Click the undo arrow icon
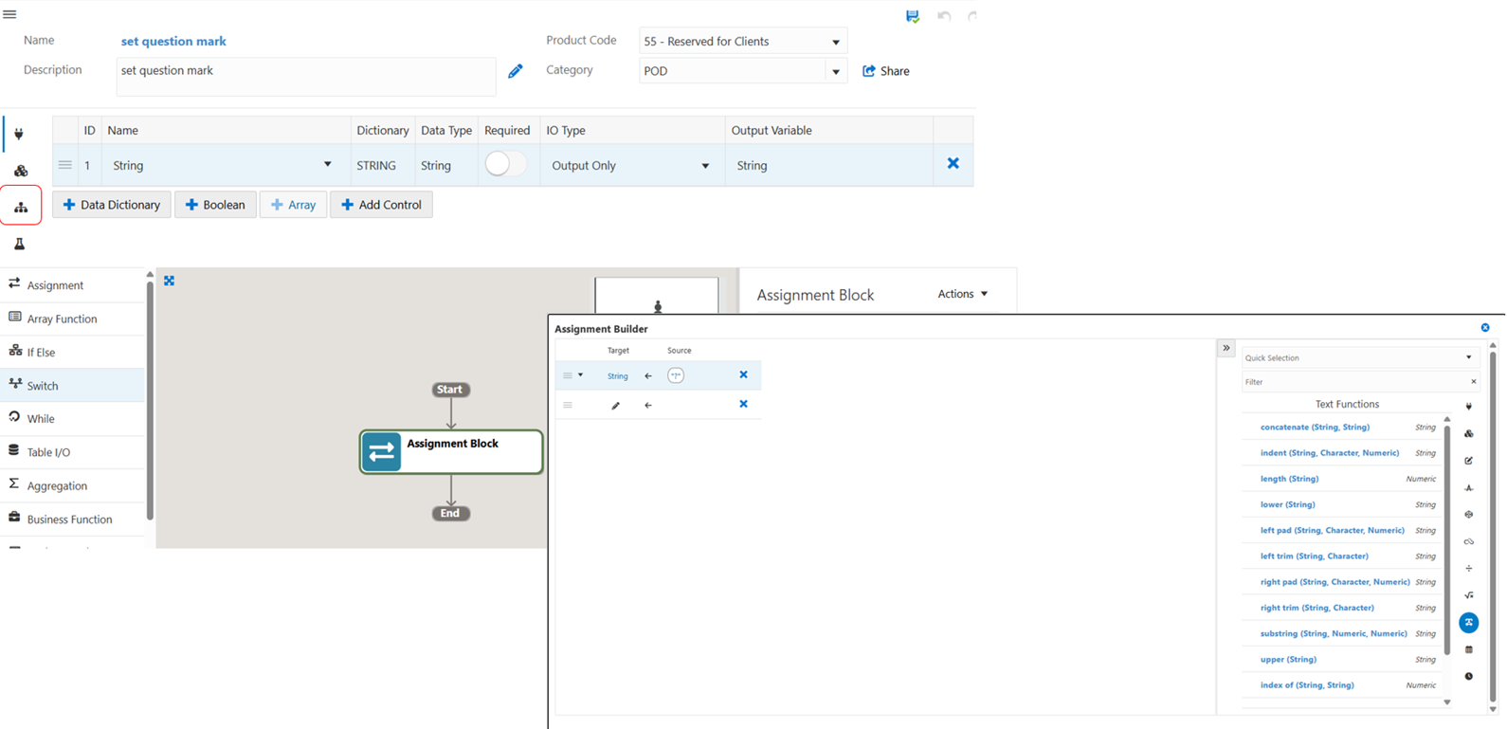 pyautogui.click(x=944, y=16)
